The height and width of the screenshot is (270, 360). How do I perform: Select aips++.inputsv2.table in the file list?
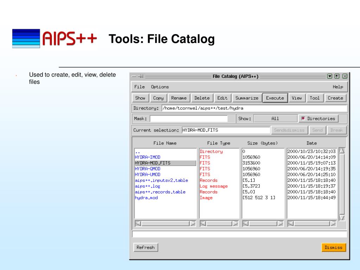[x=165, y=180]
